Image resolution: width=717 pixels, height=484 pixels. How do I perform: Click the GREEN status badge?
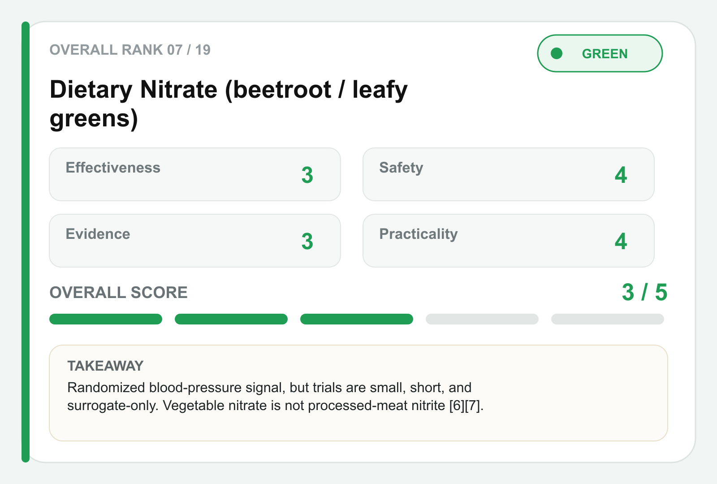(x=600, y=53)
